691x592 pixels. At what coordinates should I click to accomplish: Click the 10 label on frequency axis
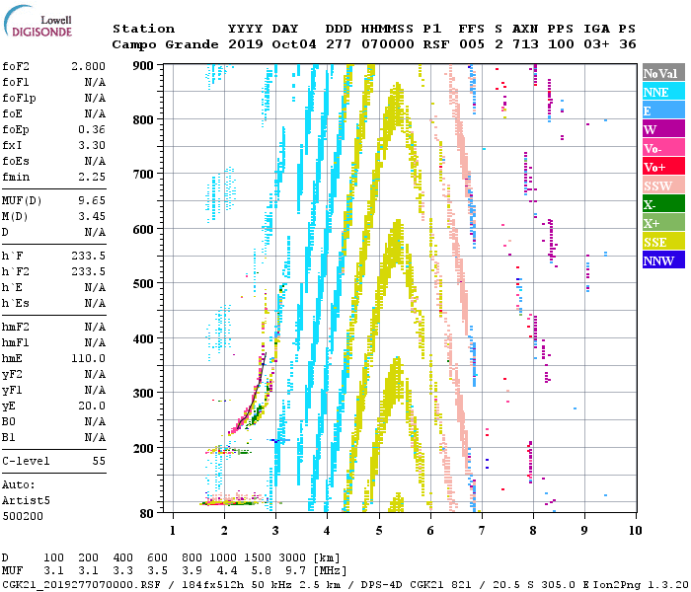tap(635, 530)
